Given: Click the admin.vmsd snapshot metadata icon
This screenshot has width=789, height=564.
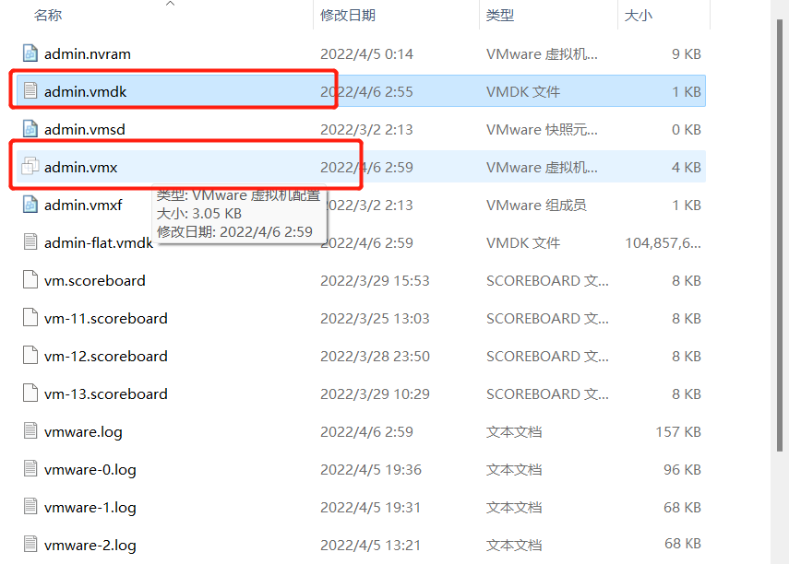Looking at the screenshot, I should (29, 129).
